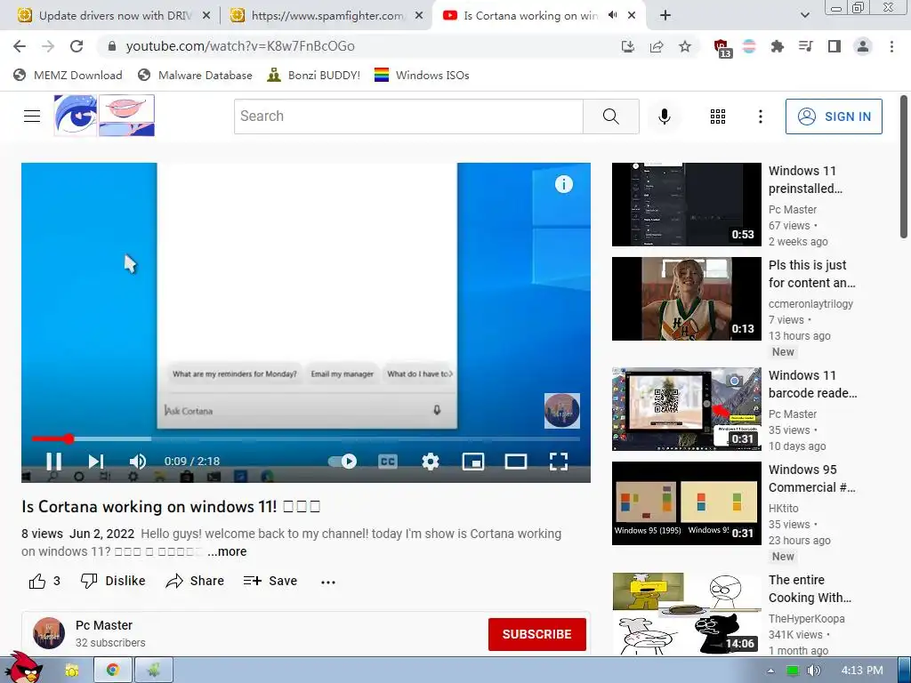Open the Pc Master channel avatar
Screen dimensions: 911x683
click(49, 633)
